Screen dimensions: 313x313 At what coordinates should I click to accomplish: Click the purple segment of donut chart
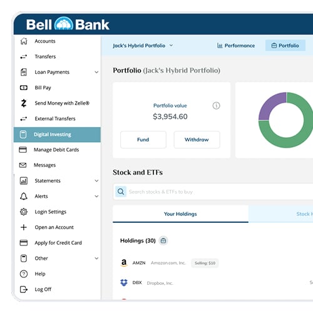pos(270,104)
